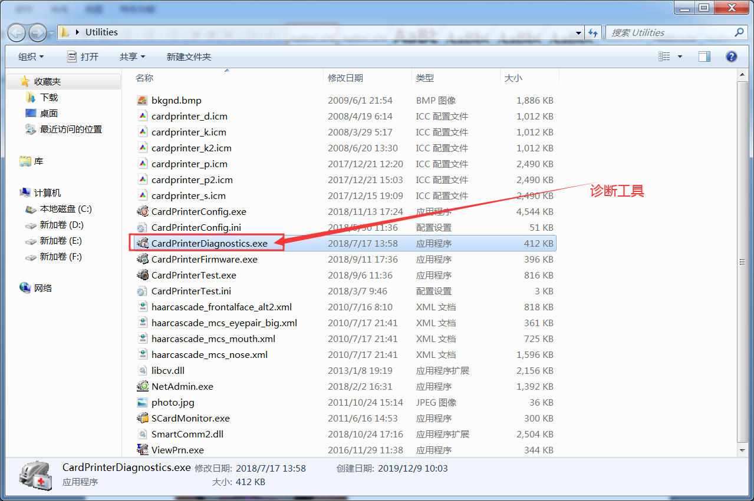Open the 组织 dropdown menu
754x501 pixels.
click(x=31, y=57)
